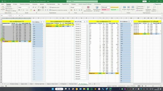163x91 pixels.
Task: Switch to Page Break Preview in the status bar
Action: tap(146, 86)
